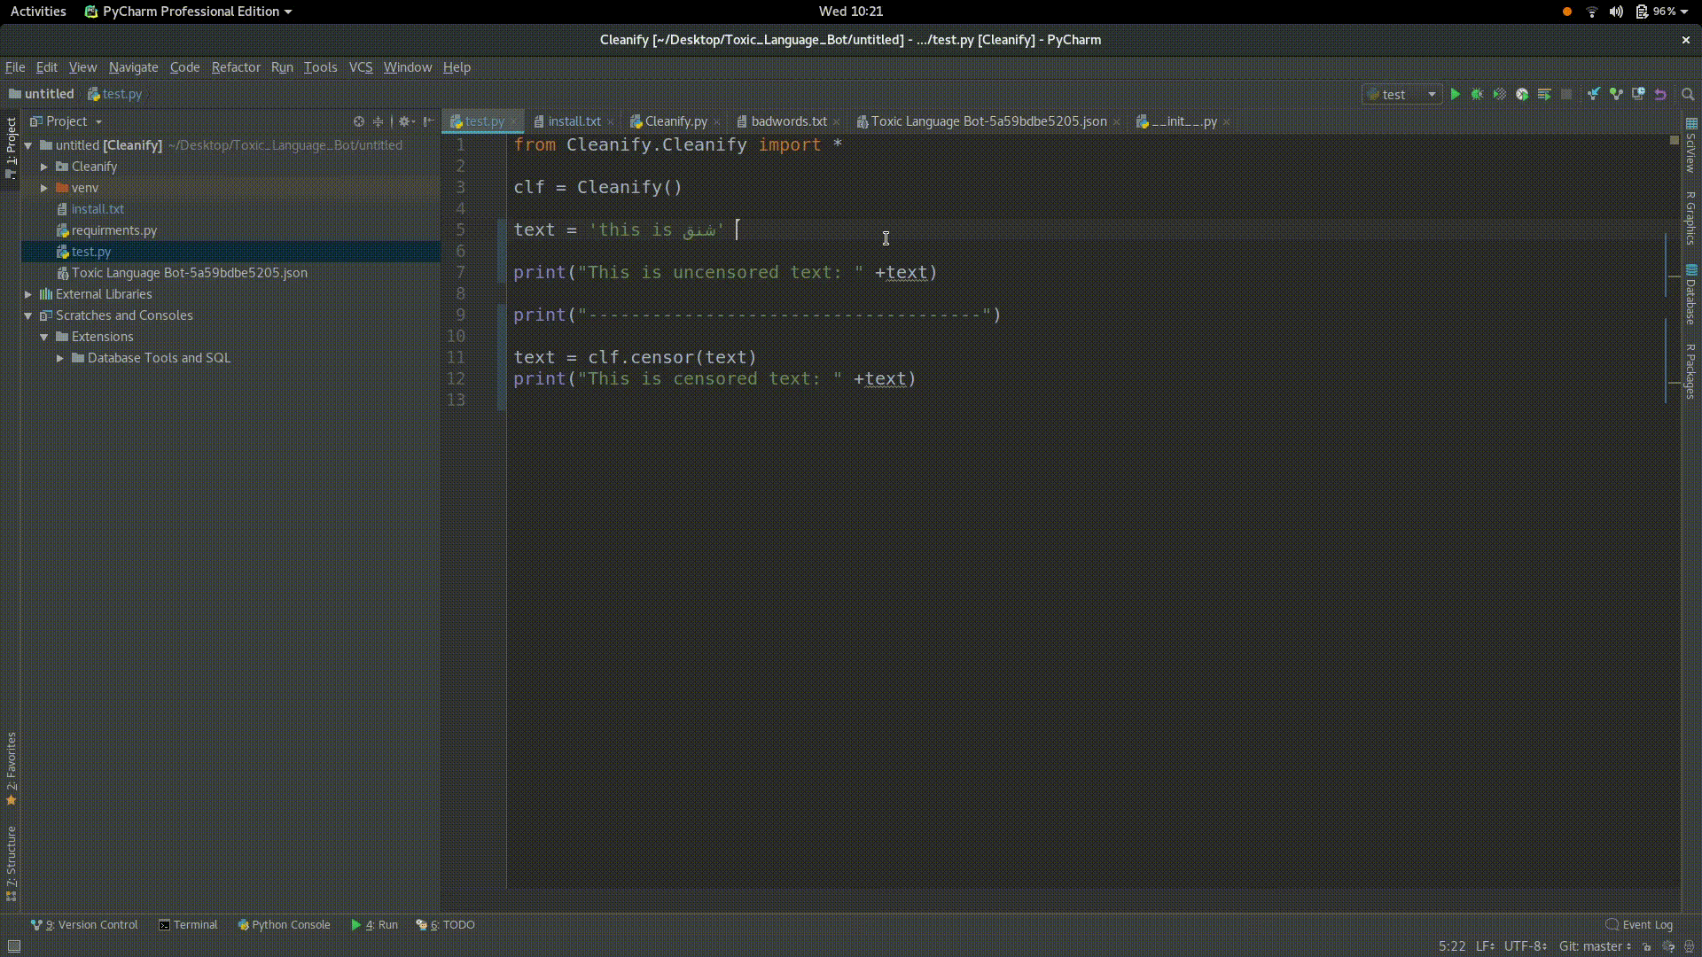Open the Refactor menu

(236, 67)
